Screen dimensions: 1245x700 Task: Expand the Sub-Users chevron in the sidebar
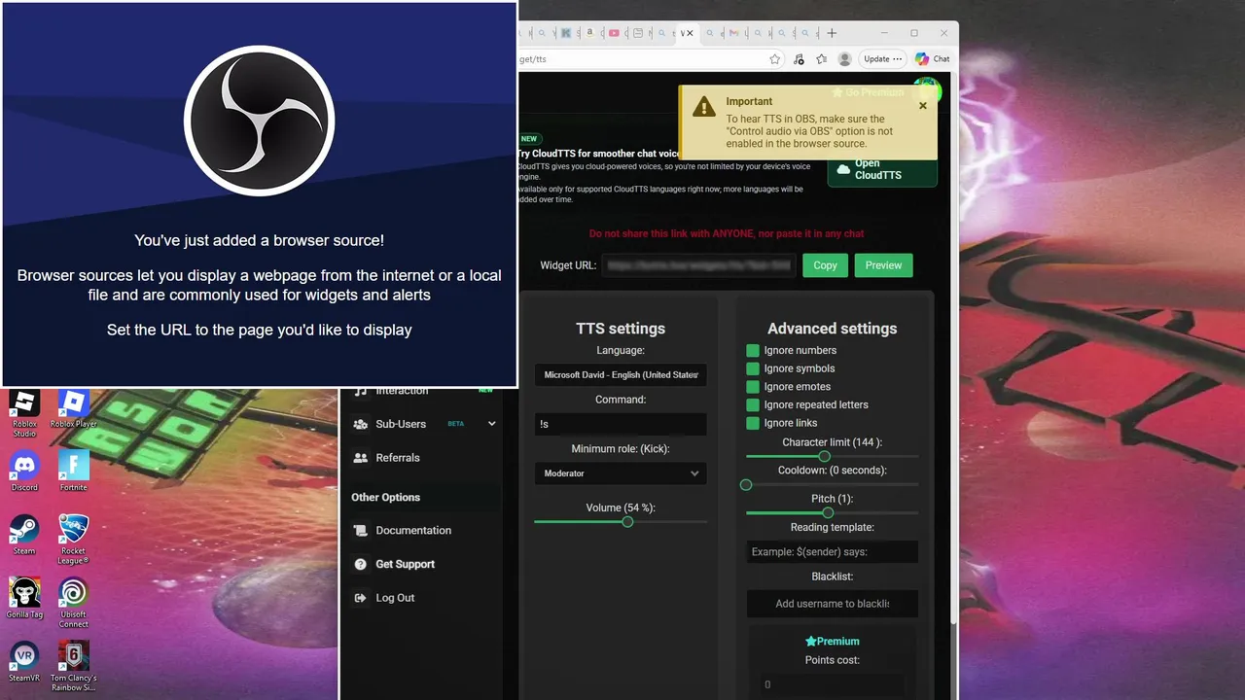pos(491,424)
